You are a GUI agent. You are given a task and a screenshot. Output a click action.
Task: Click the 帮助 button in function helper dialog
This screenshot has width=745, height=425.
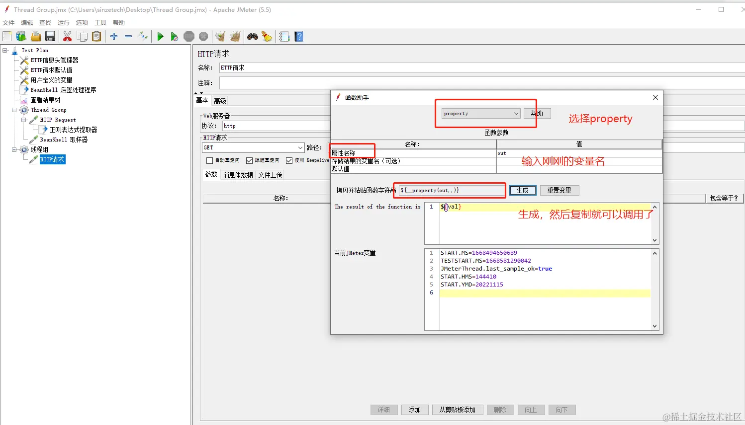pos(537,113)
